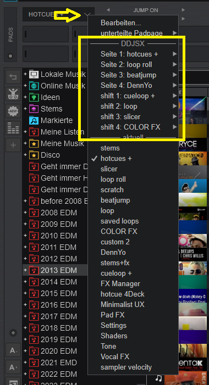Click the automix DJ icon in sidebar
Viewport: 209px width, 385px height.
13,94
